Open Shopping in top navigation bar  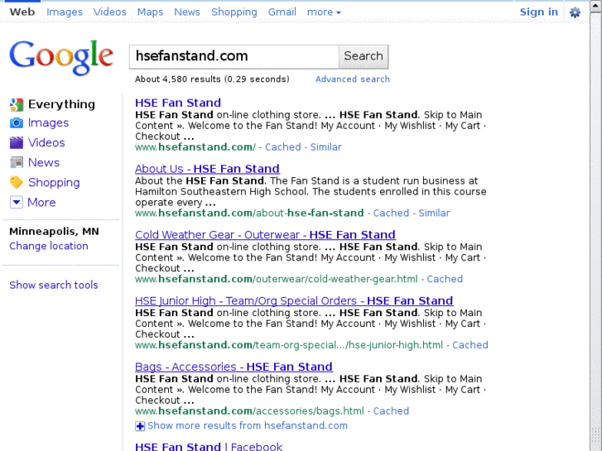(234, 12)
